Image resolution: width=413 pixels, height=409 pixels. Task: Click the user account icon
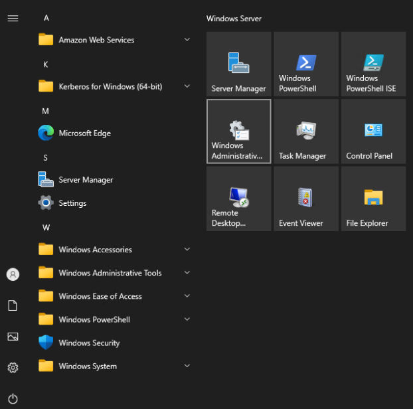(x=13, y=274)
